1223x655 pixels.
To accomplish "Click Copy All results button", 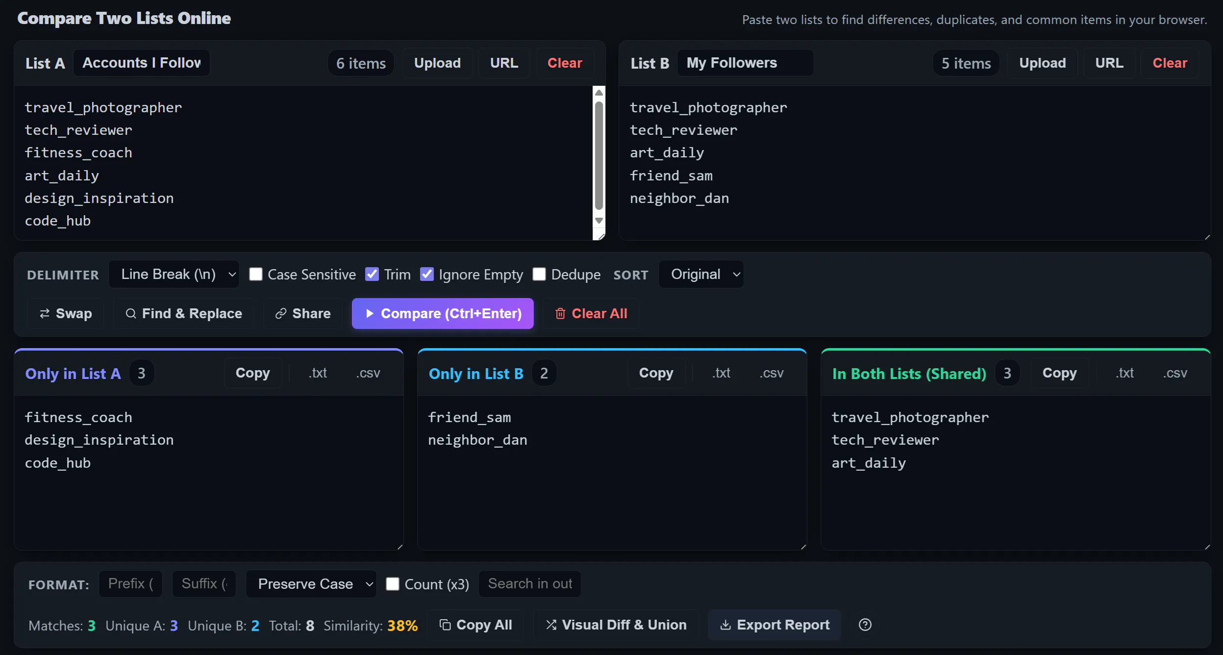I will click(475, 625).
